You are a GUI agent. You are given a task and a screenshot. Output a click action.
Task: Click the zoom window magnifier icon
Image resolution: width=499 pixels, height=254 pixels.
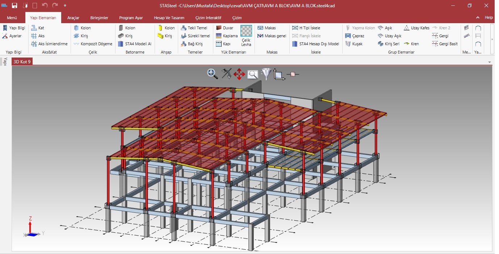pos(252,75)
